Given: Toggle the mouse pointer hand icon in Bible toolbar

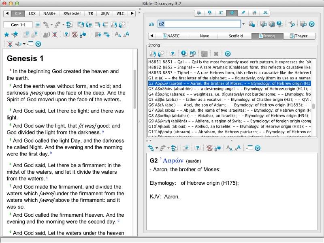Looking at the screenshot, I should [x=83, y=34].
